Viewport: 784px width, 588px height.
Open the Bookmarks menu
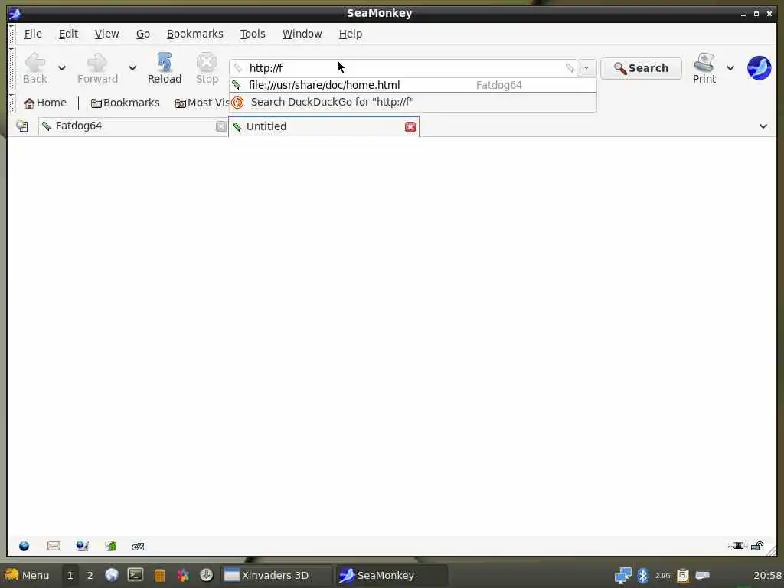[x=195, y=34]
